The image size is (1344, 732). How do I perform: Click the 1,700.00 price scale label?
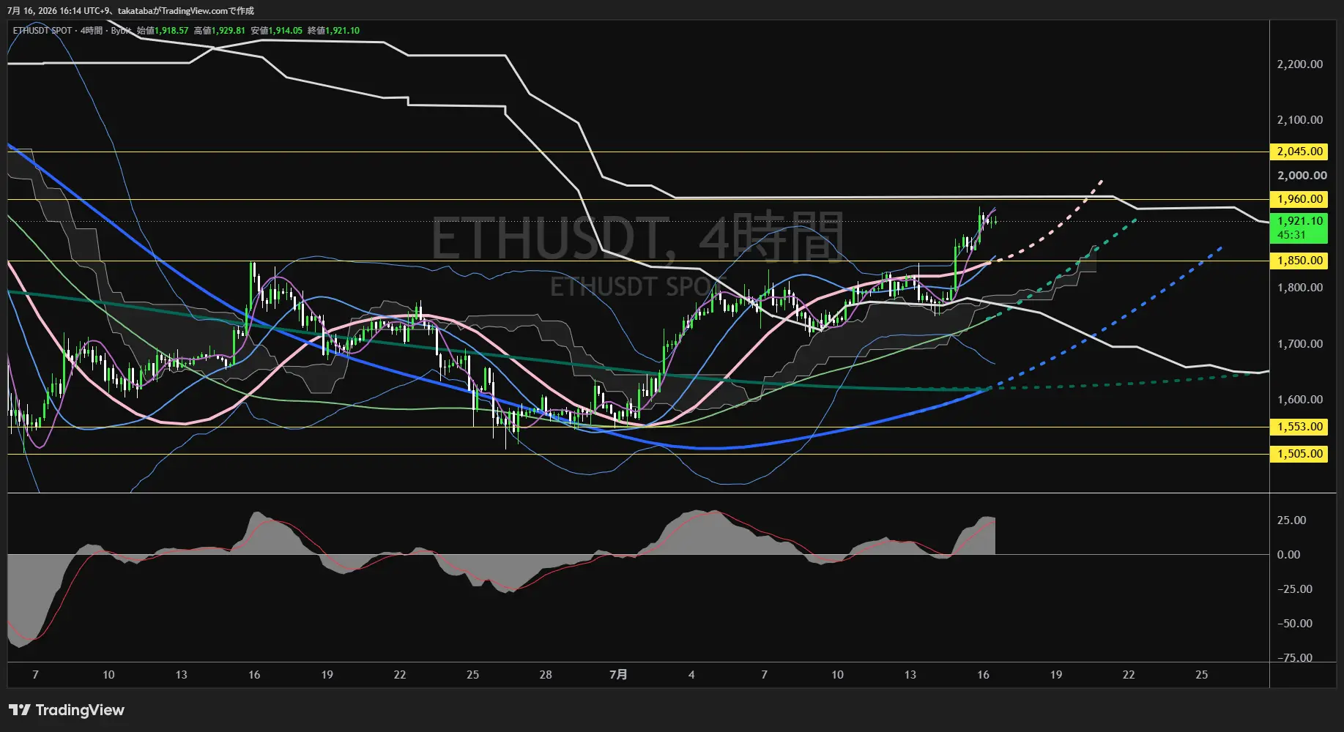(x=1300, y=343)
